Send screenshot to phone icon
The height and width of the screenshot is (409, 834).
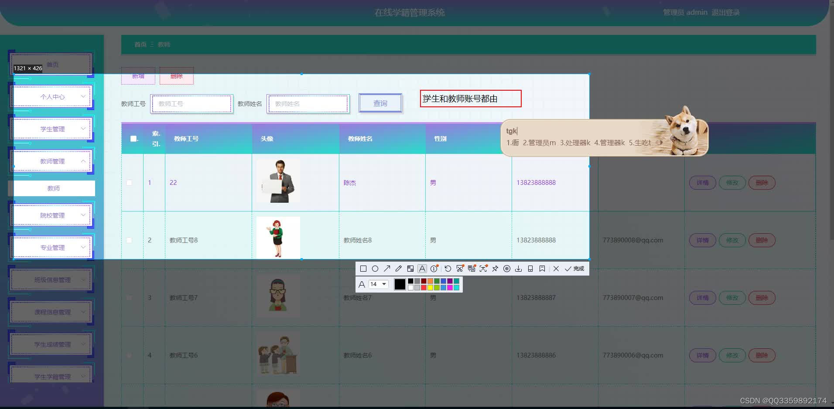pos(530,269)
